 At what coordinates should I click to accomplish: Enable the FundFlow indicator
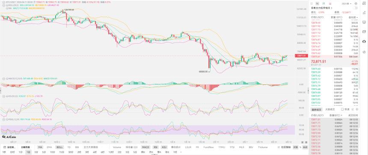tap(209, 147)
